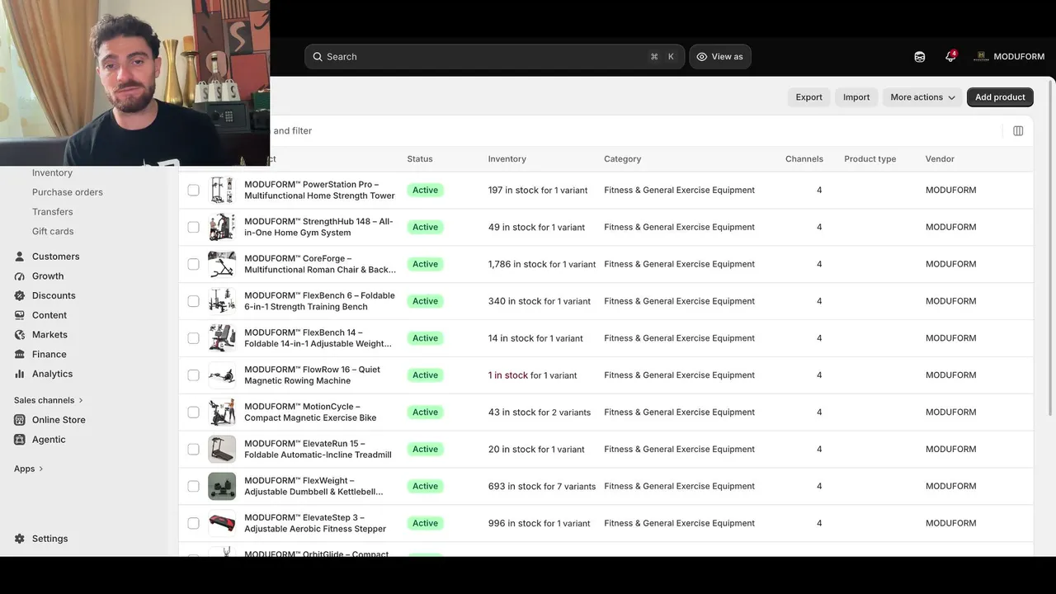
Task: Open the ElevateRun 15 treadmill thumbnail
Action: pos(222,450)
